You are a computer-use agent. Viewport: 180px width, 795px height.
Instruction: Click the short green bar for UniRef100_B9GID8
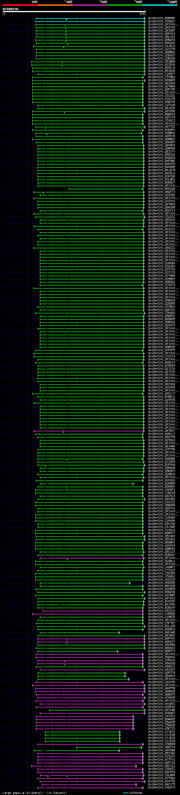point(106,189)
